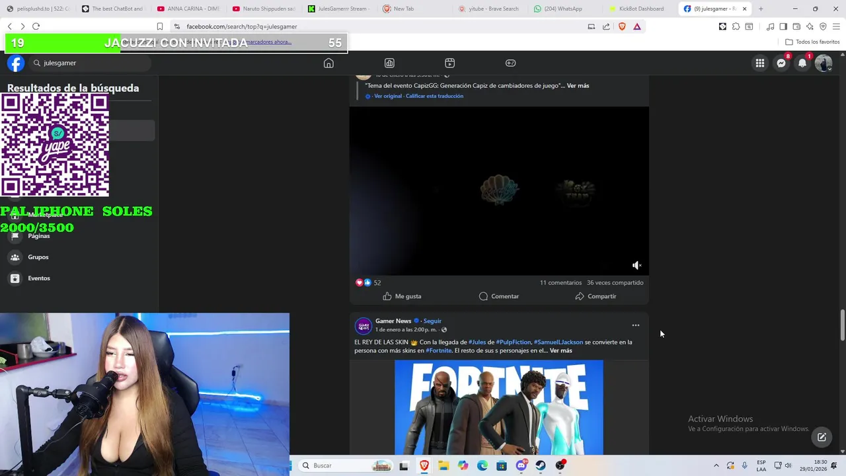Viewport: 846px width, 476px height.
Task: Open Brave Shields lion icon
Action: [x=622, y=26]
